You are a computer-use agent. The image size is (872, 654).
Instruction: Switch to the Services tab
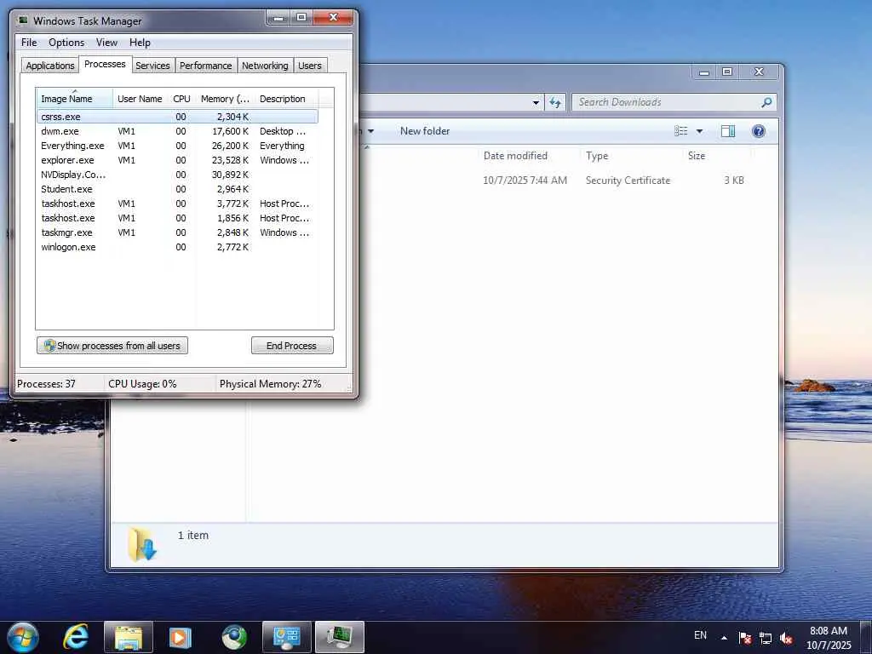(x=152, y=66)
